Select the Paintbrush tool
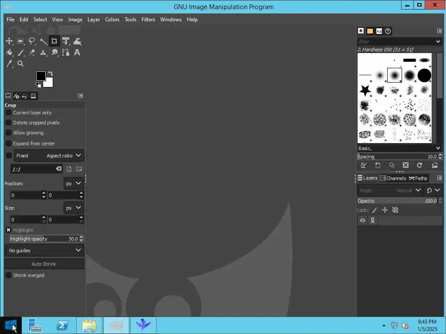 coord(20,52)
